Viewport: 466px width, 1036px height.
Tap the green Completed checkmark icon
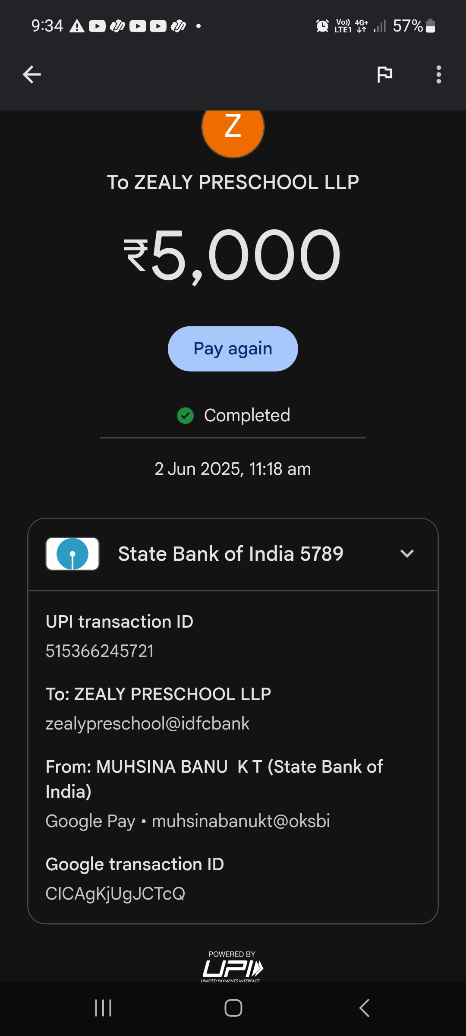pyautogui.click(x=186, y=416)
